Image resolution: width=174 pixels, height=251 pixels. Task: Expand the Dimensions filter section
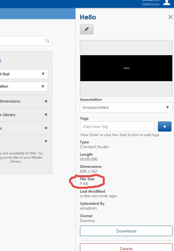pyautogui.click(x=24, y=101)
